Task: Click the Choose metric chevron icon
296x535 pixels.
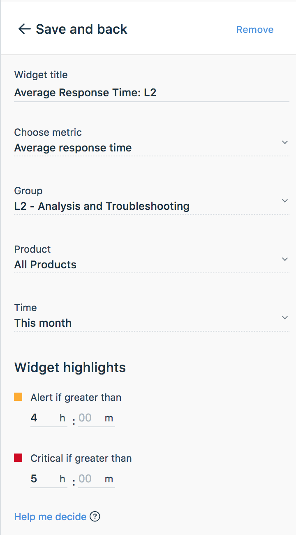Action: [x=285, y=142]
